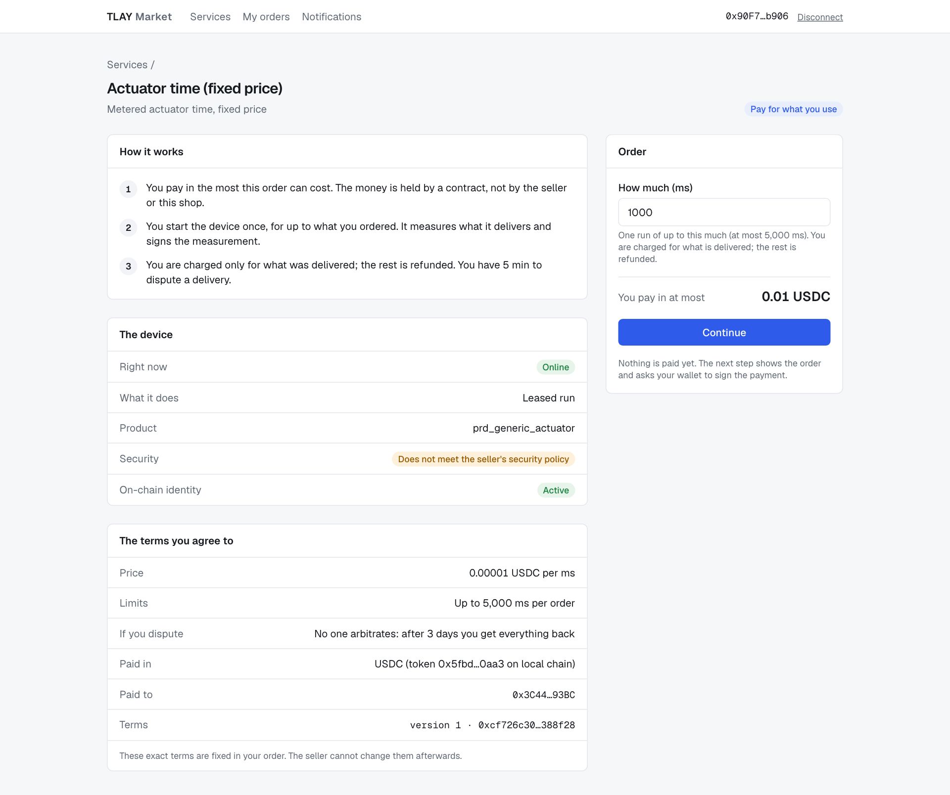Click the Actuator time (fixed price) heading
The image size is (950, 795).
[x=195, y=88]
